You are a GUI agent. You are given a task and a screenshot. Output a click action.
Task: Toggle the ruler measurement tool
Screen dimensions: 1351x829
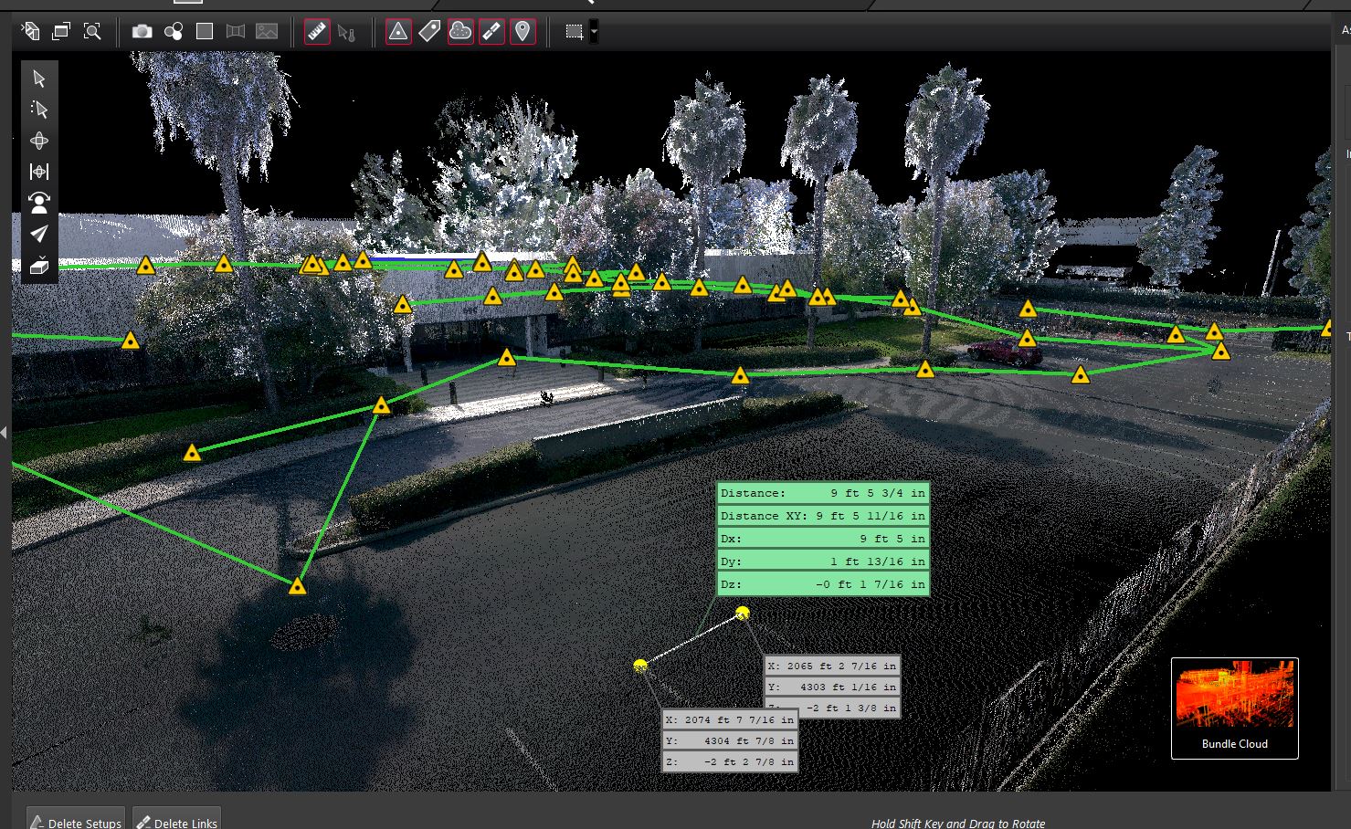[x=317, y=32]
